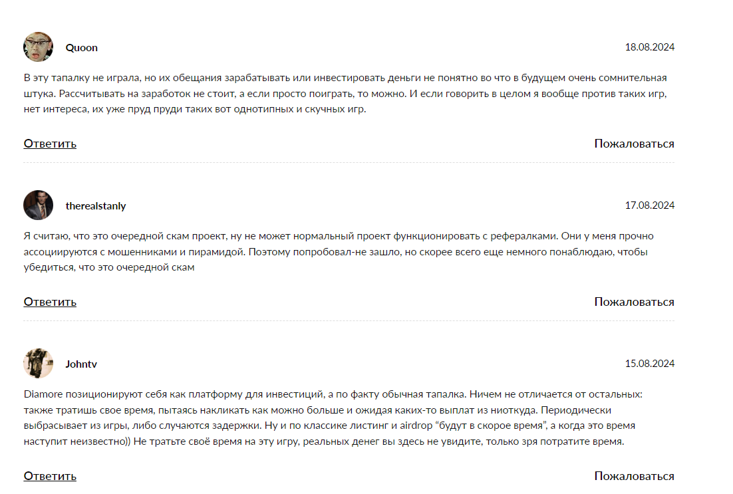Select the therealstanly username
The width and height of the screenshot is (733, 494).
click(x=95, y=206)
